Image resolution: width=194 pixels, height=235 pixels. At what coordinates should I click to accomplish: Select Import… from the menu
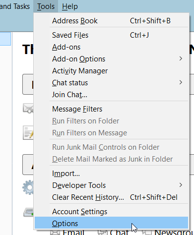[x=111, y=174]
